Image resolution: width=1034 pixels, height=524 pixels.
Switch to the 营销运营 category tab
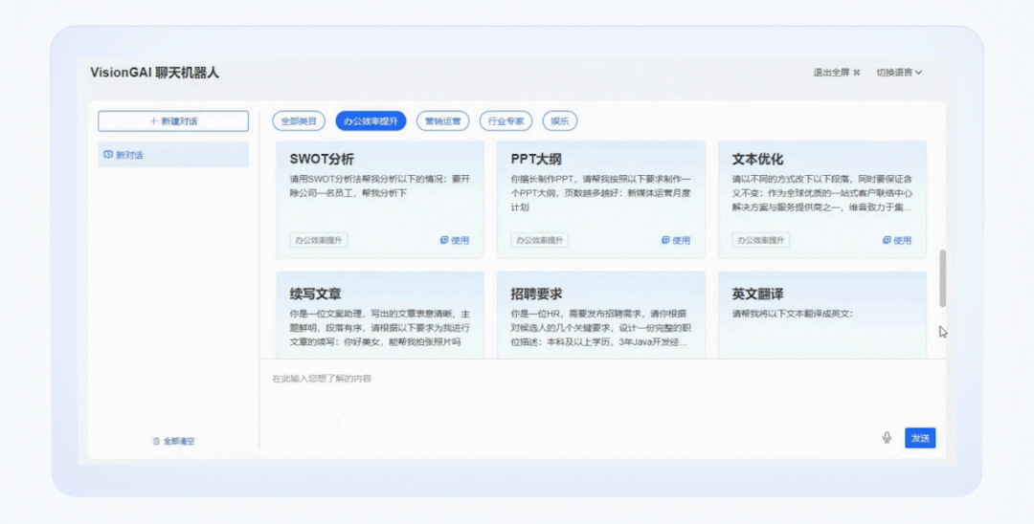tap(442, 121)
